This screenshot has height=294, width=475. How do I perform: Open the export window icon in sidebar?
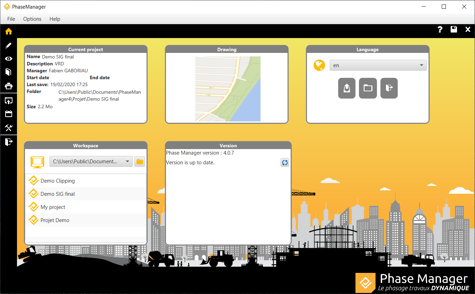pyautogui.click(x=8, y=101)
